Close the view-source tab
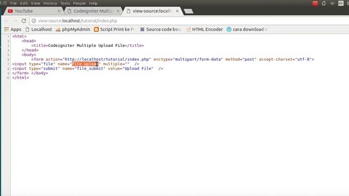Screen dimensions: 349x196 (x=177, y=11)
